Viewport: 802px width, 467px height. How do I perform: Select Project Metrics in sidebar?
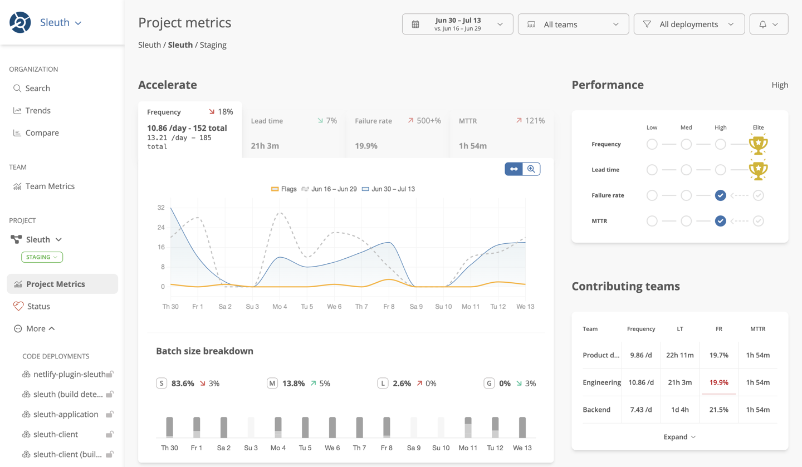pos(62,284)
